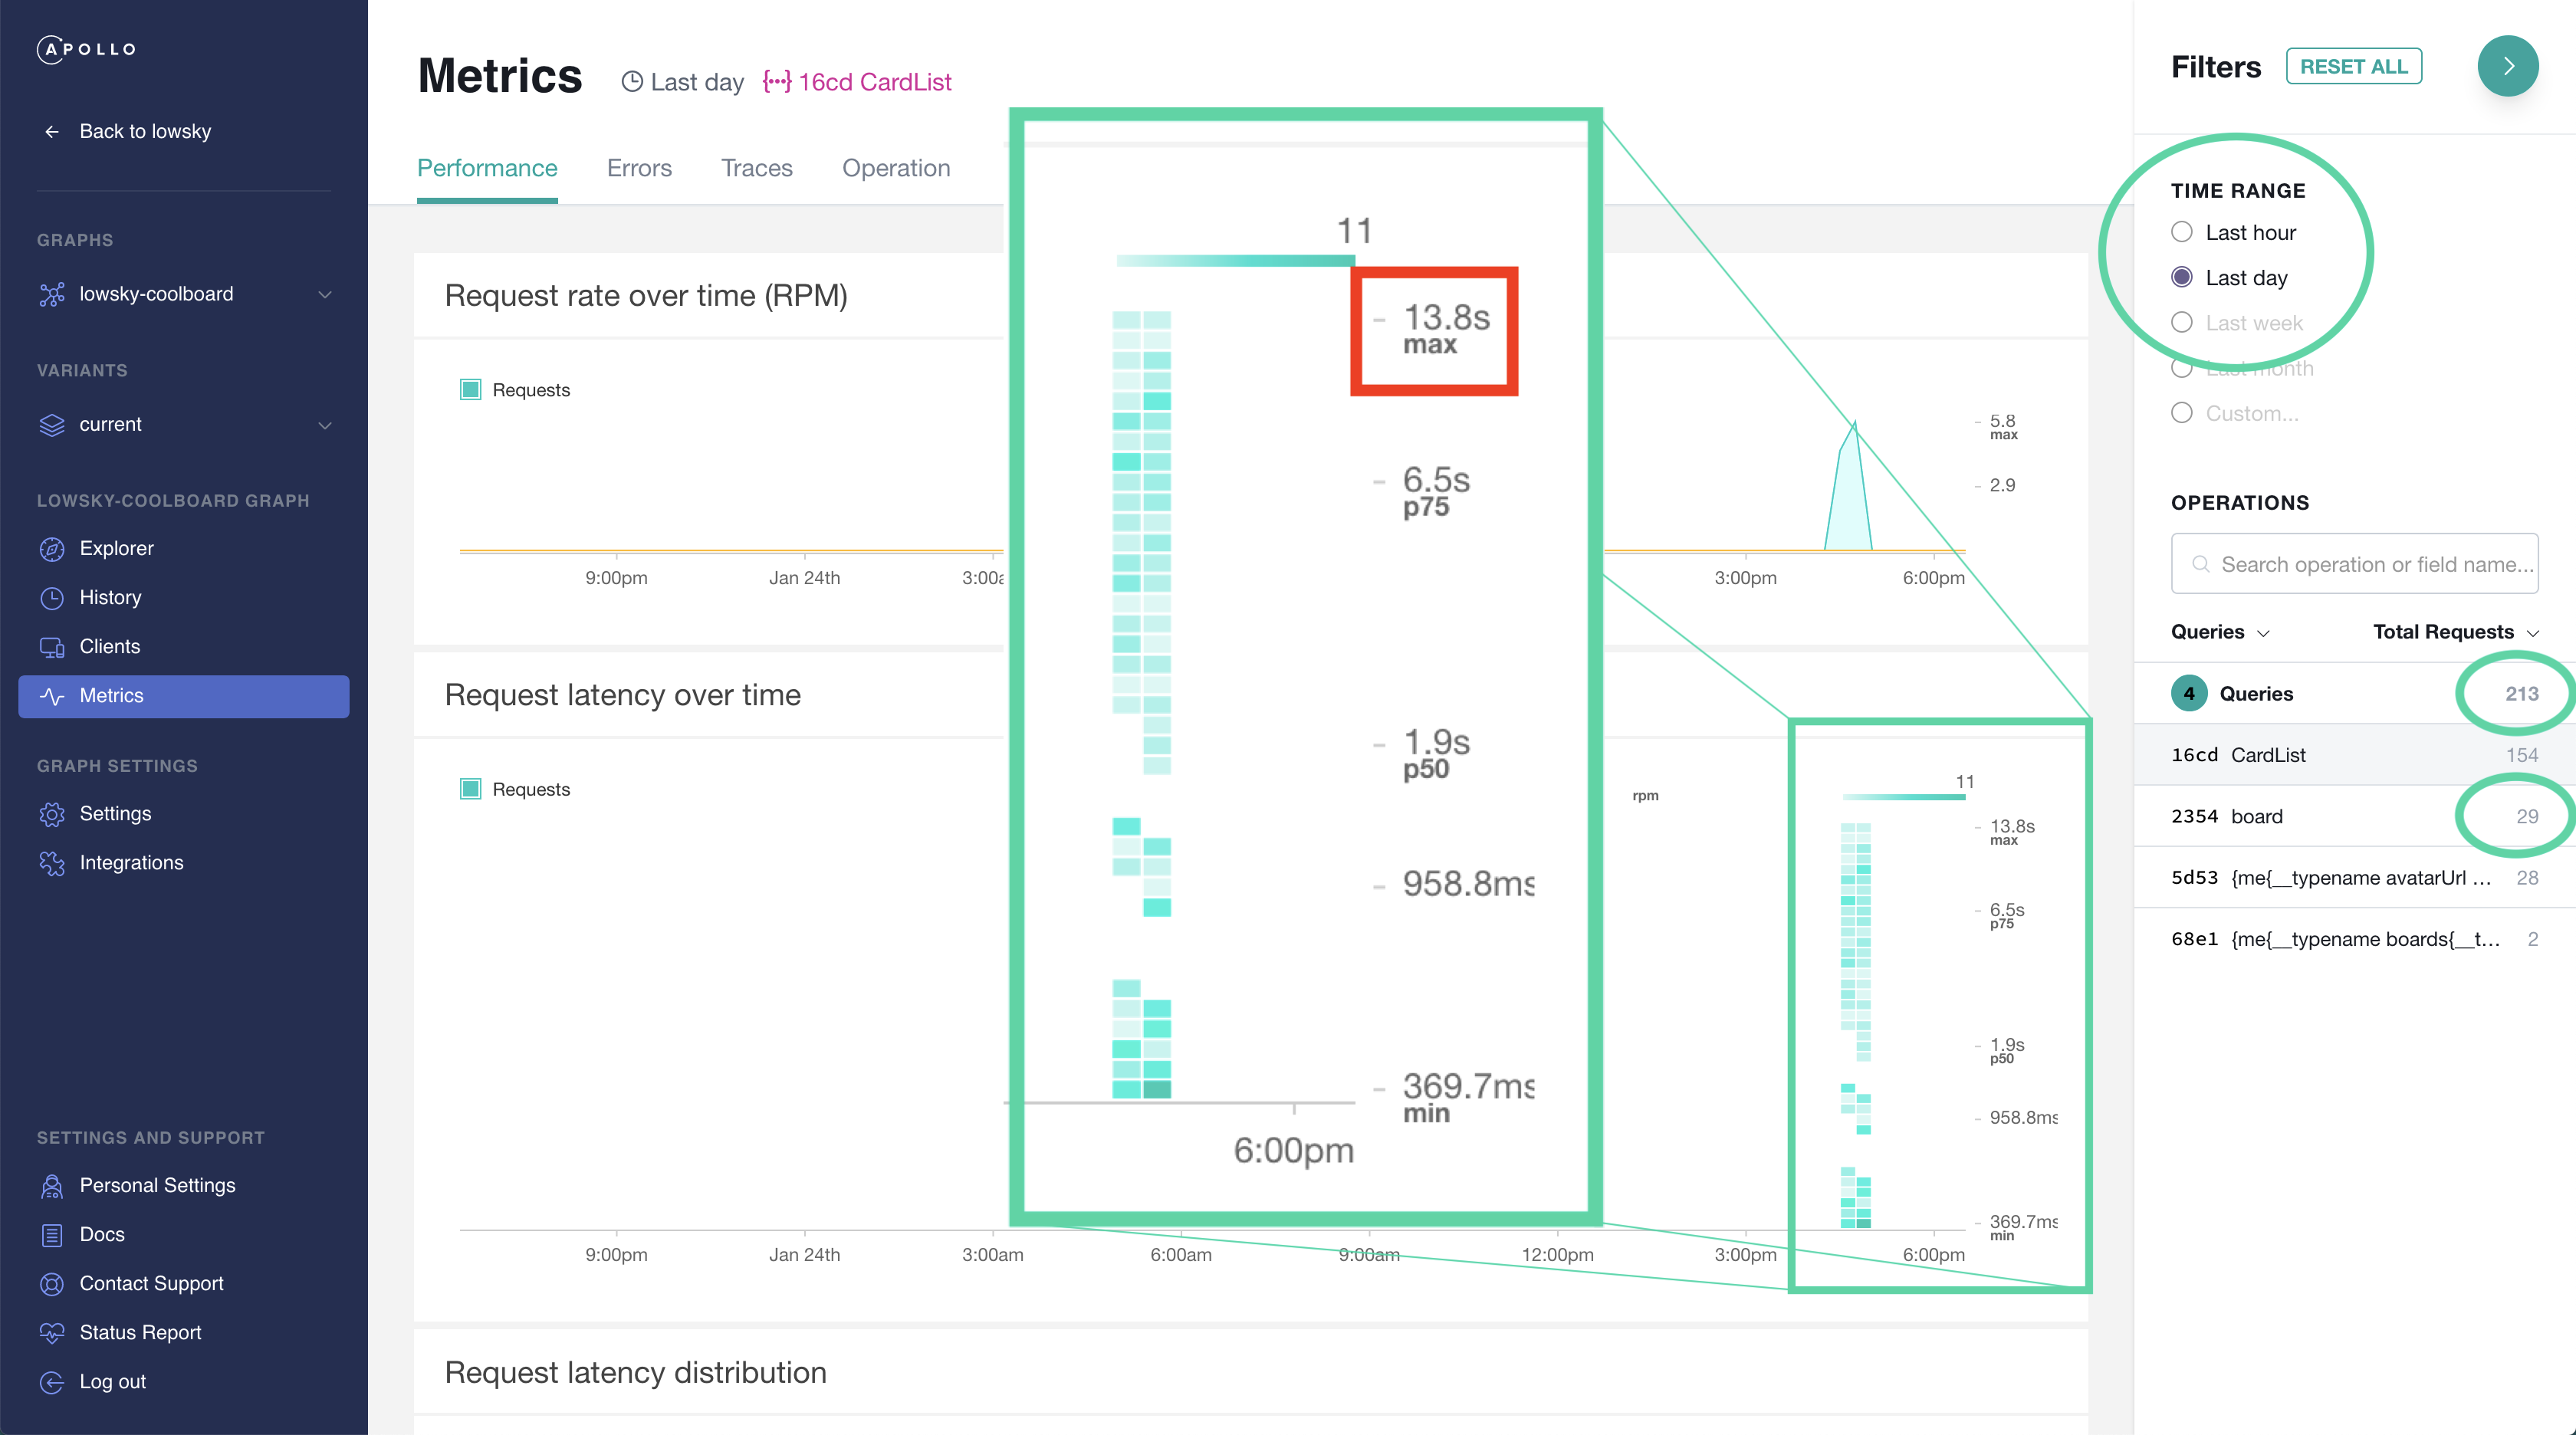Open the Total Requests sort dropdown

2456,632
